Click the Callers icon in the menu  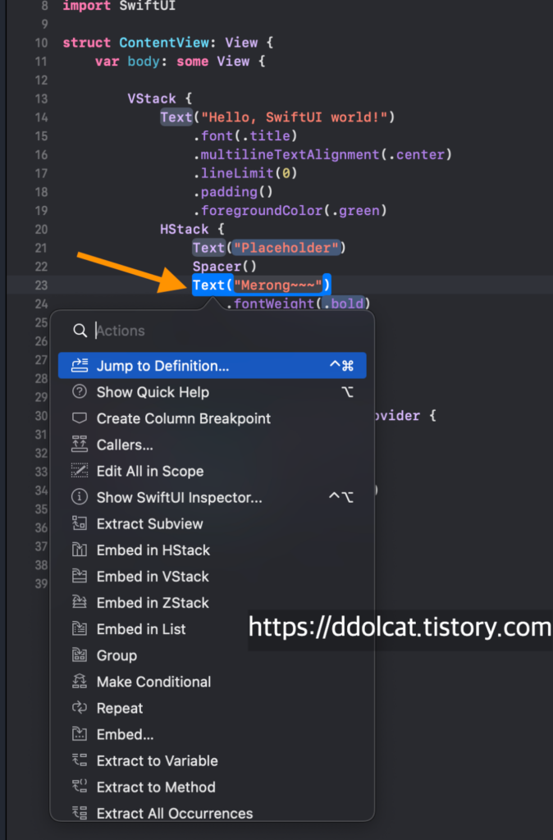coord(80,445)
